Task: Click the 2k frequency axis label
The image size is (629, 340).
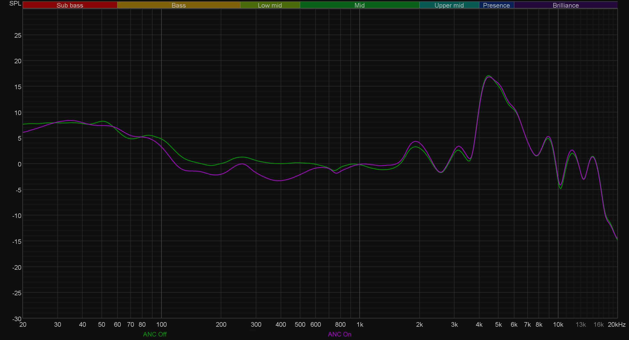Action: tap(419, 325)
